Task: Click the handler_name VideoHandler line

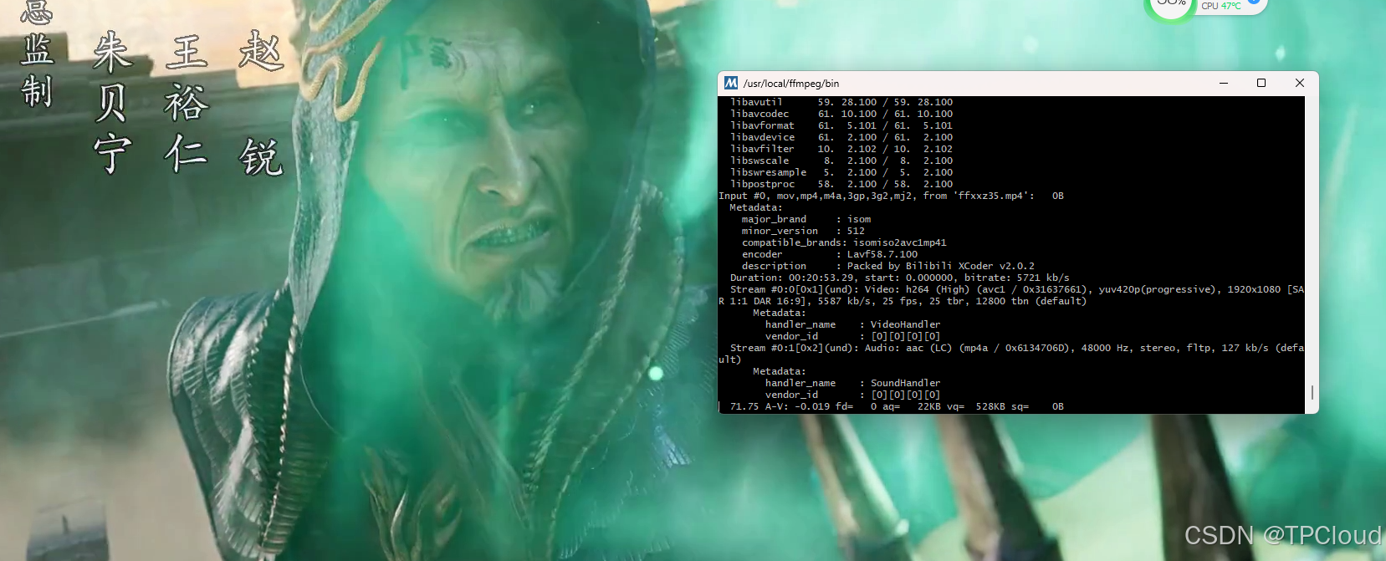Action: tap(852, 324)
